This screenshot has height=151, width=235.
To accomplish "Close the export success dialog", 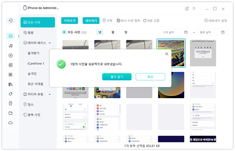I will click(x=167, y=54).
